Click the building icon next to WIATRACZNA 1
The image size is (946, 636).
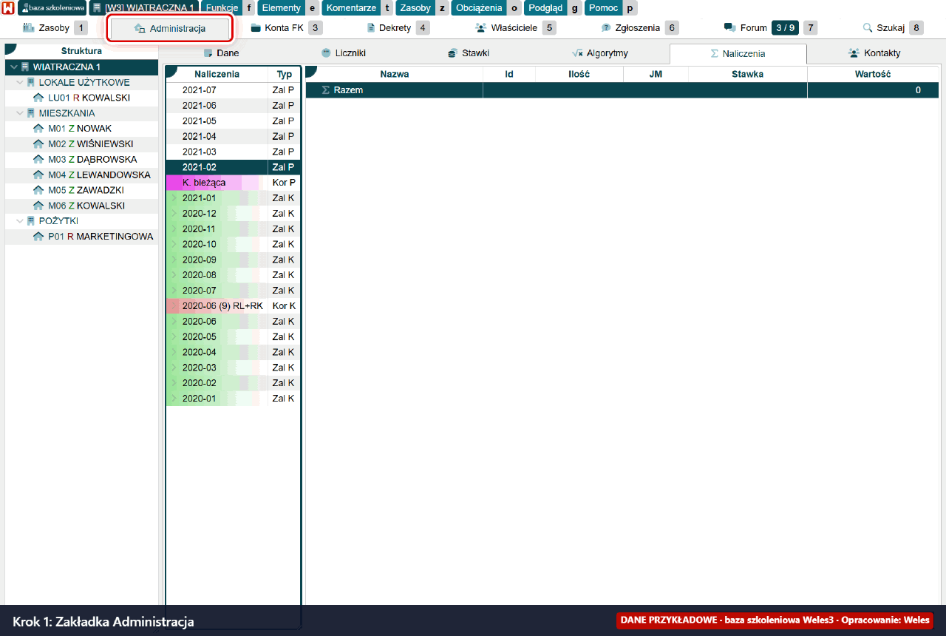pos(25,67)
